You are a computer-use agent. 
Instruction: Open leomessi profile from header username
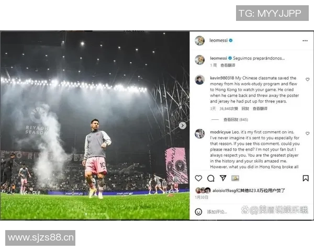[218, 40]
